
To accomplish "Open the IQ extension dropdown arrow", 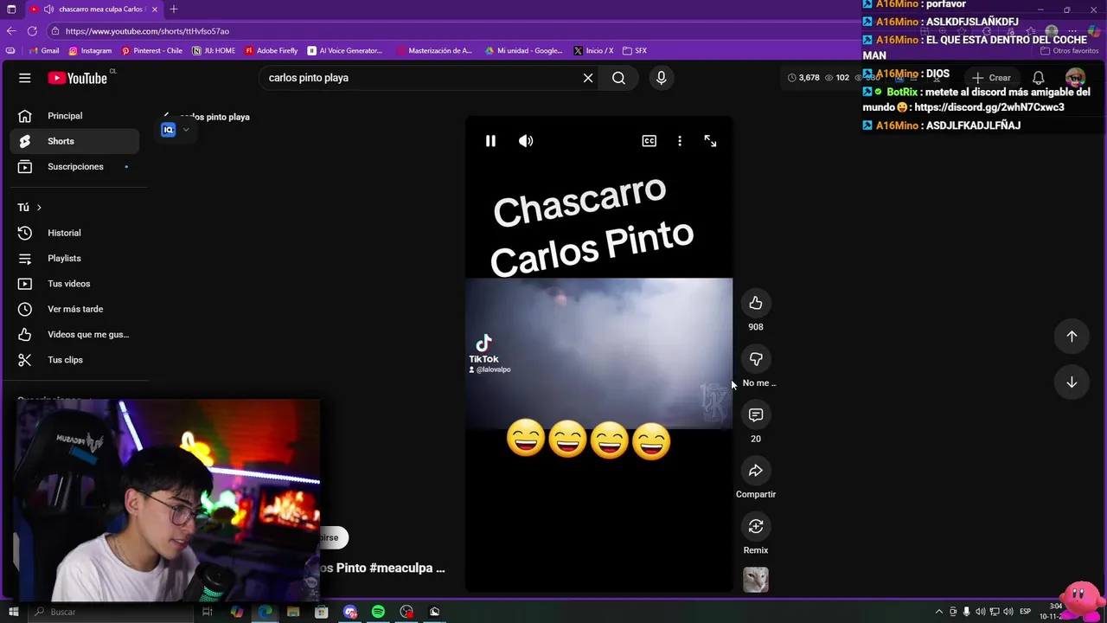I will coord(186,130).
